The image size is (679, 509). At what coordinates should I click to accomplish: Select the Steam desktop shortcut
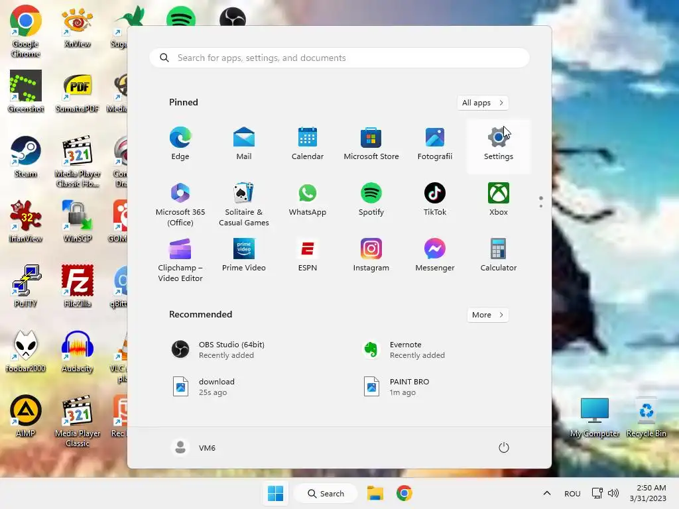click(x=26, y=156)
